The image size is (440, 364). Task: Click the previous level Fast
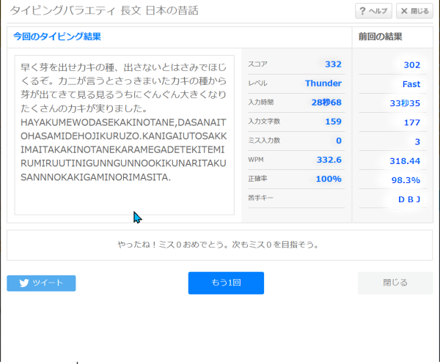(x=411, y=84)
